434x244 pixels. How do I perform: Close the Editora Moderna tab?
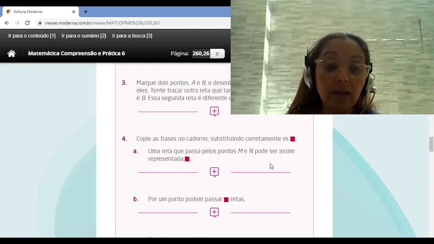point(74,12)
